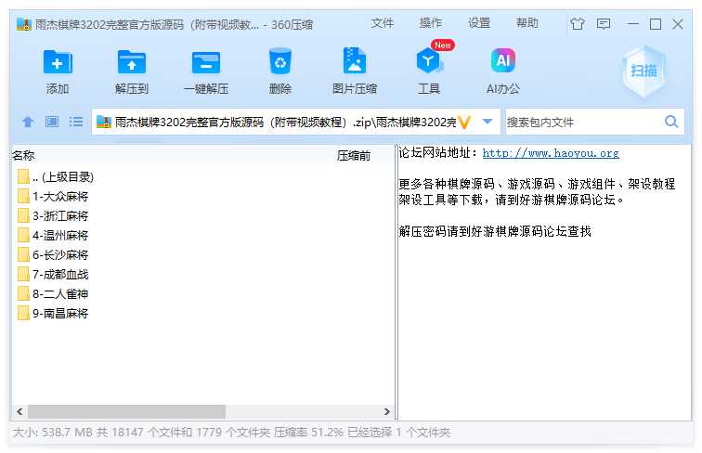702x453 pixels.
Task: Sort by the 压缩前 column header
Action: click(354, 156)
